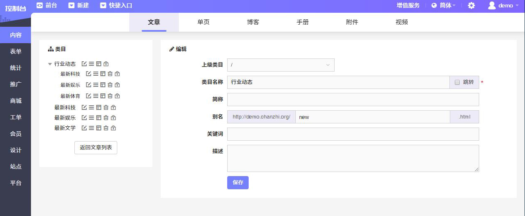Click list icon of the top-level 最新娱乐 row
The height and width of the screenshot is (216, 525).
[x=91, y=118]
